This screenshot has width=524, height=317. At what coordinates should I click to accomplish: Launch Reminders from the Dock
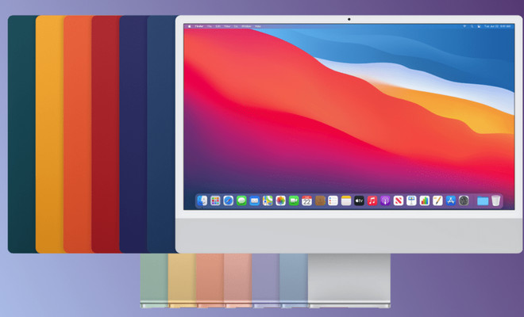click(333, 201)
